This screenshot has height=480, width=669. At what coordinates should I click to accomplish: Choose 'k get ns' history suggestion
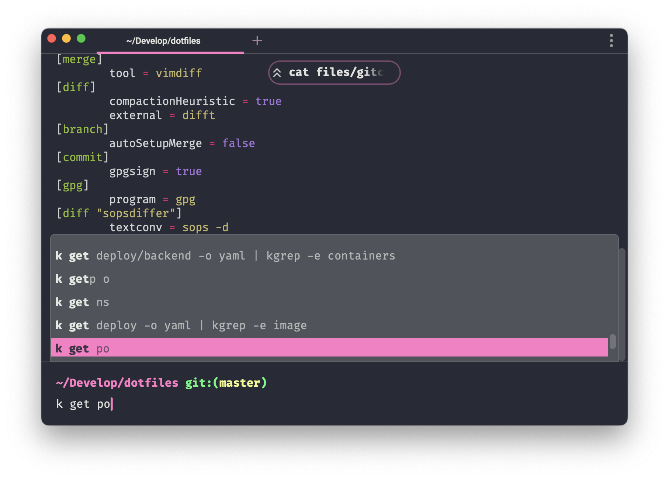tap(329, 302)
